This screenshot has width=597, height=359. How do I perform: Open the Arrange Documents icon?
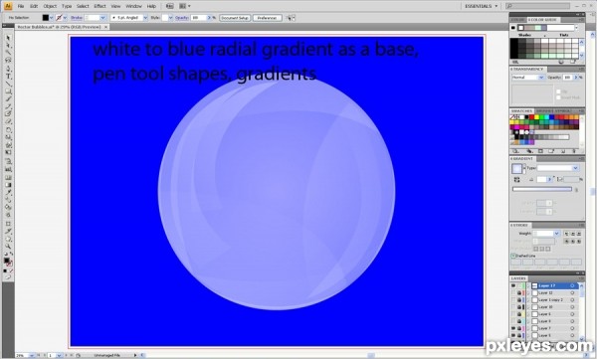point(184,6)
